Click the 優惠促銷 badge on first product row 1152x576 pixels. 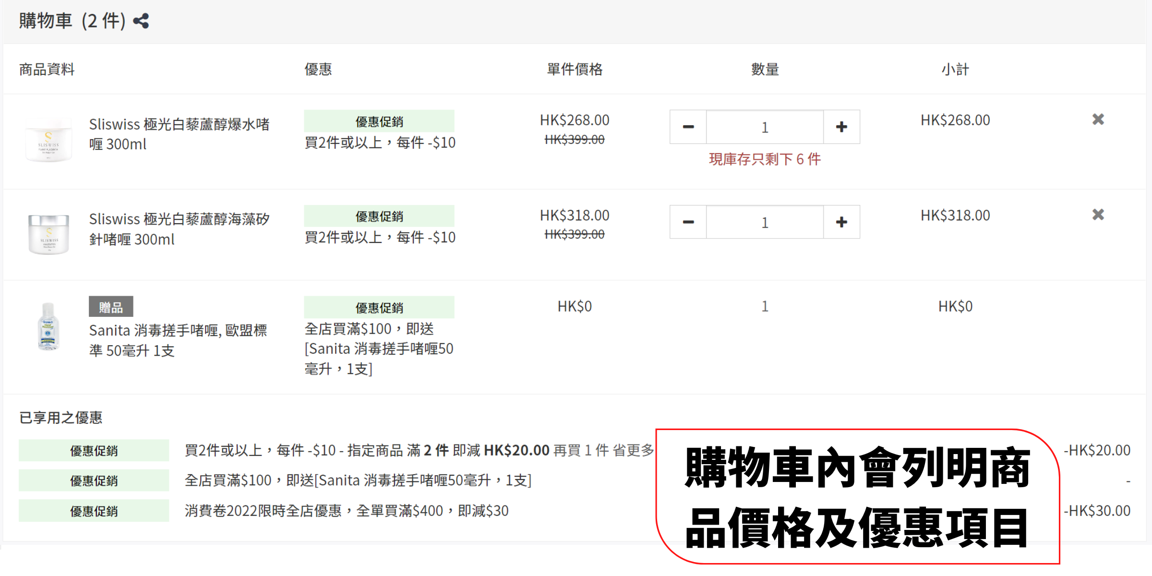(379, 121)
